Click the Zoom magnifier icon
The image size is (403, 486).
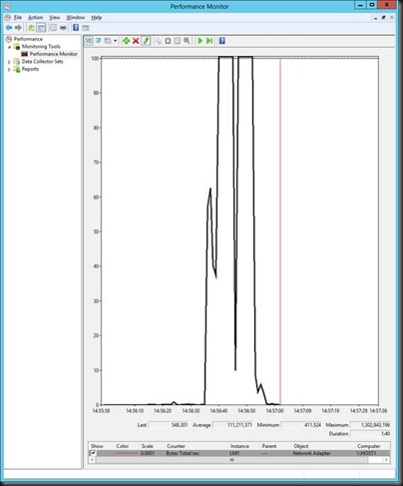pyautogui.click(x=187, y=41)
